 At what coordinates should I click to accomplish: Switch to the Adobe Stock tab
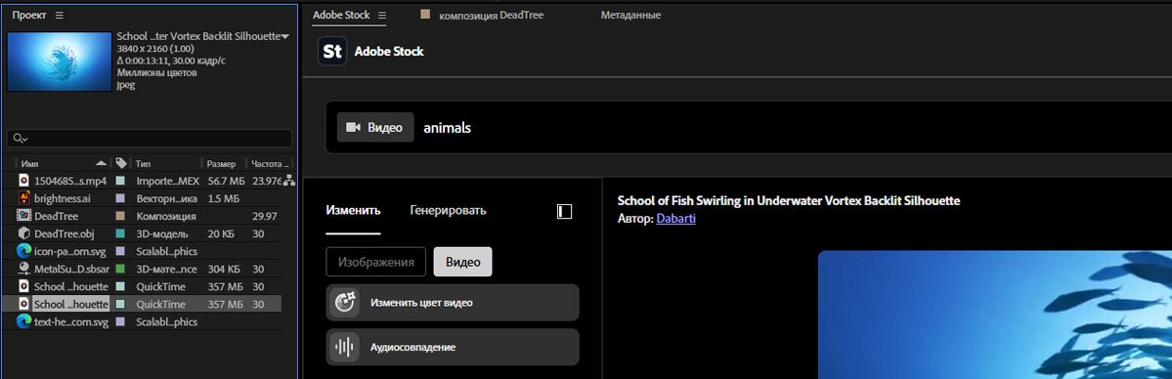[x=341, y=15]
